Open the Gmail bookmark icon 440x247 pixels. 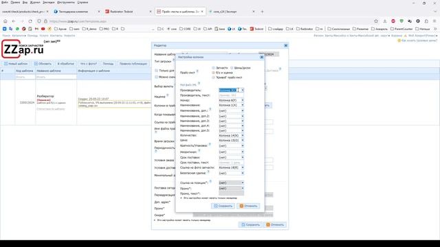(x=36, y=29)
